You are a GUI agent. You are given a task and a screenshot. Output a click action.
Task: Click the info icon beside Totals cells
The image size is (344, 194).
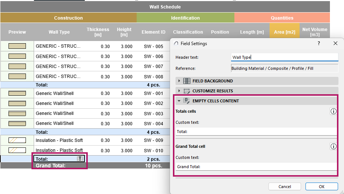pos(333,111)
